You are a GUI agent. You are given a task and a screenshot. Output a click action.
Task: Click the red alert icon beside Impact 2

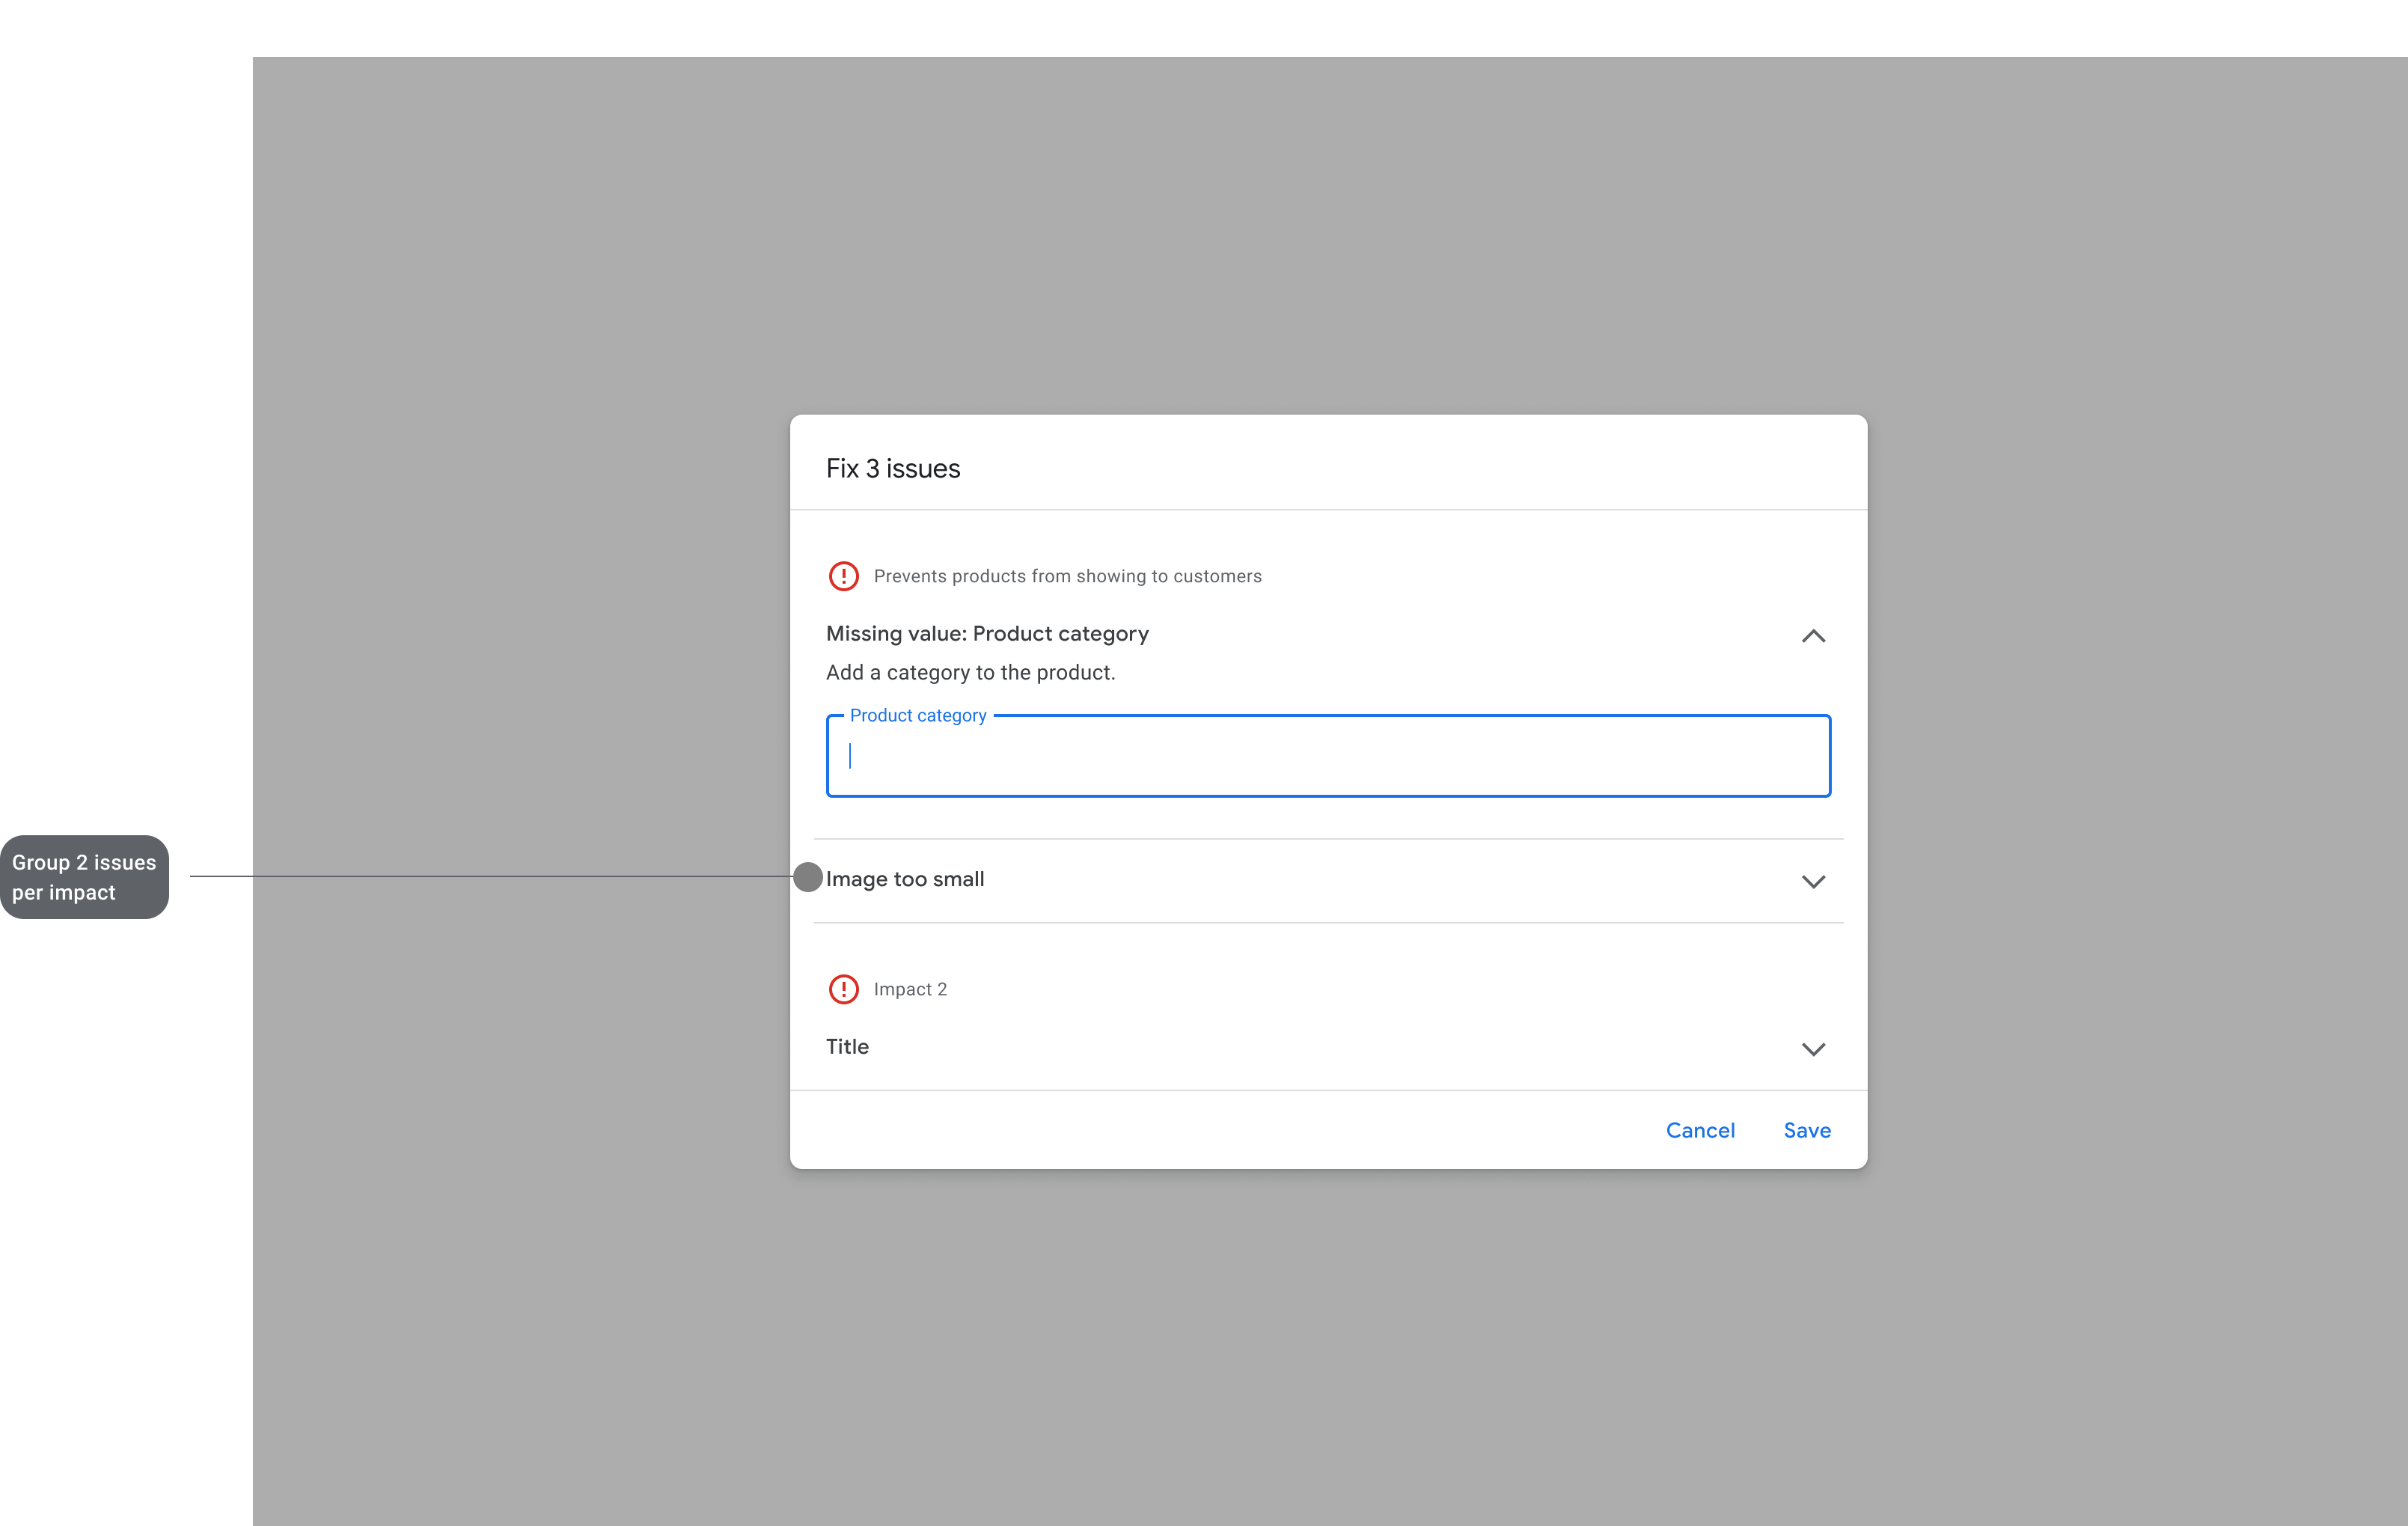843,989
